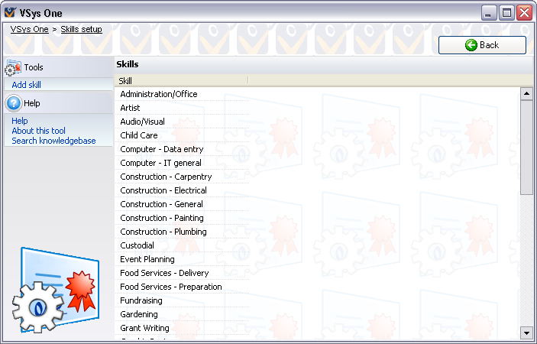
Task: Select Construction - General skill
Action: point(182,204)
